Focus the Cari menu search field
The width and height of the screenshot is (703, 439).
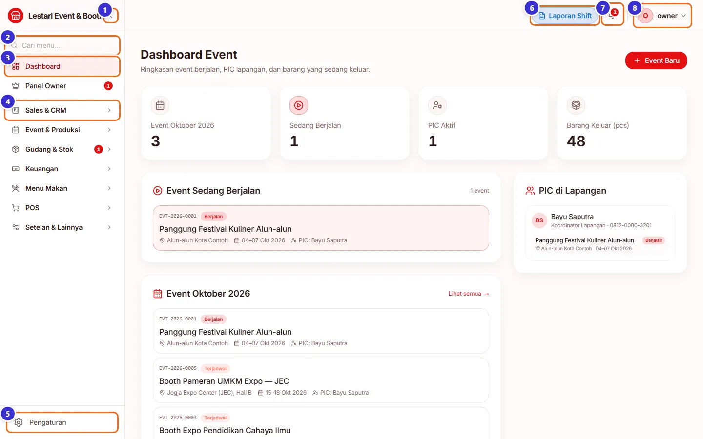pyautogui.click(x=62, y=45)
